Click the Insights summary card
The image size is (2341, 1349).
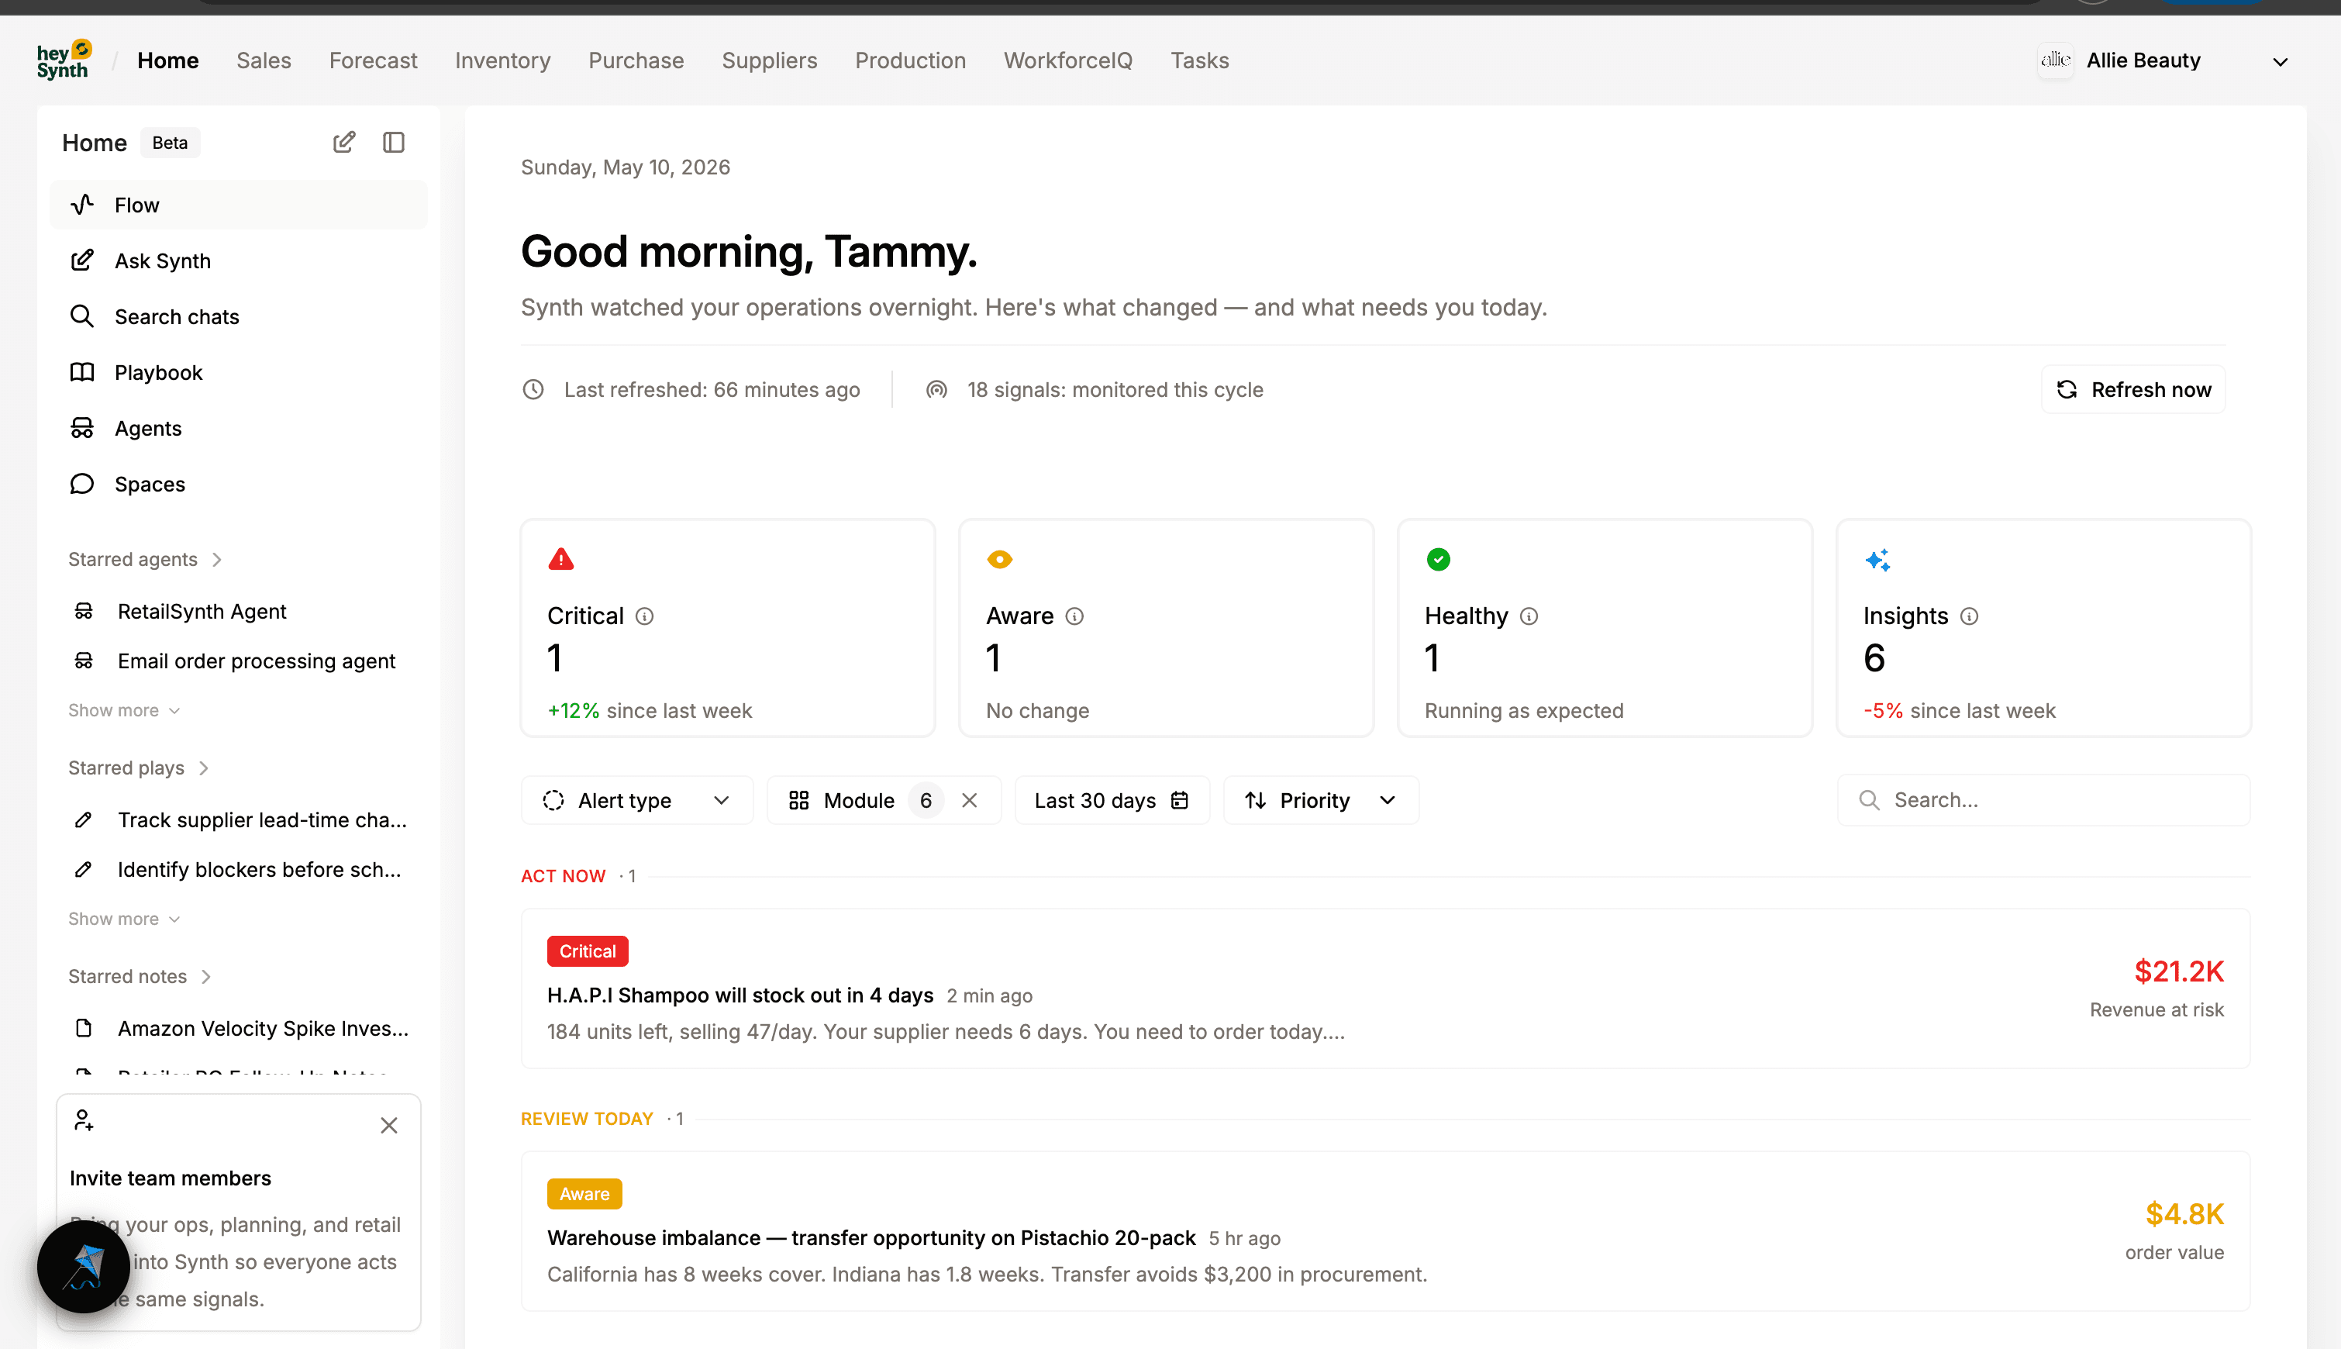(2043, 628)
